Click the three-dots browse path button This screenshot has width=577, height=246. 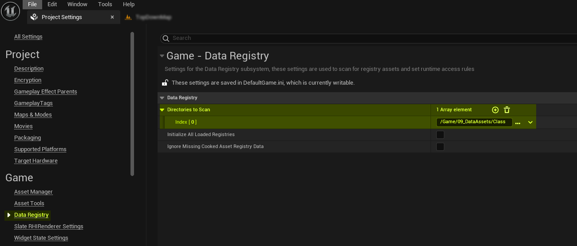point(518,123)
